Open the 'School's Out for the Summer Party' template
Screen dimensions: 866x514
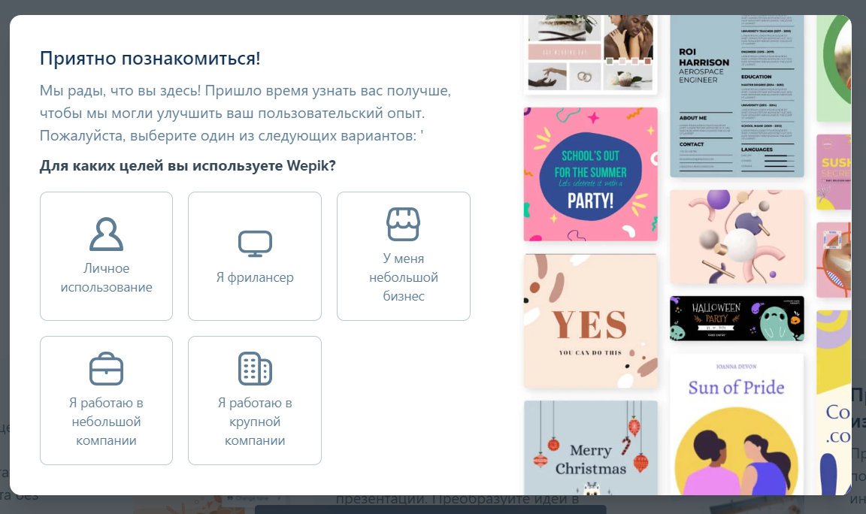click(590, 174)
